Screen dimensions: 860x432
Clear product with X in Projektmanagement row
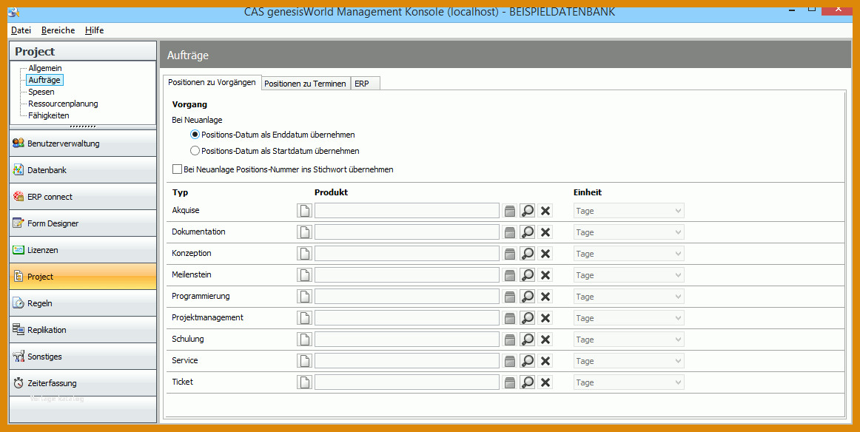tap(545, 318)
